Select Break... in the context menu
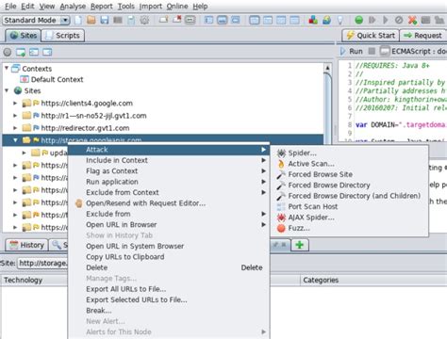Screen dimensions: 447x339 tap(169, 311)
